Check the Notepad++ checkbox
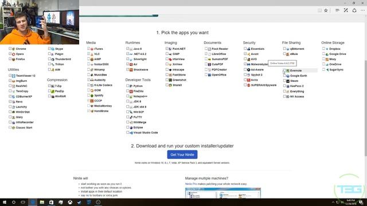 127,96
